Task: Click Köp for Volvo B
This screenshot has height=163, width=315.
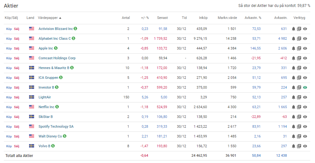Action: tap(9, 146)
